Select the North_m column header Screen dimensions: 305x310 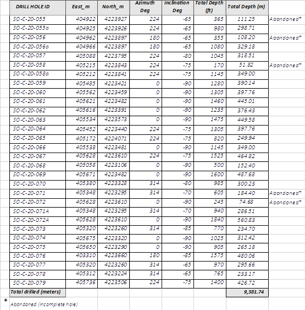pos(113,8)
